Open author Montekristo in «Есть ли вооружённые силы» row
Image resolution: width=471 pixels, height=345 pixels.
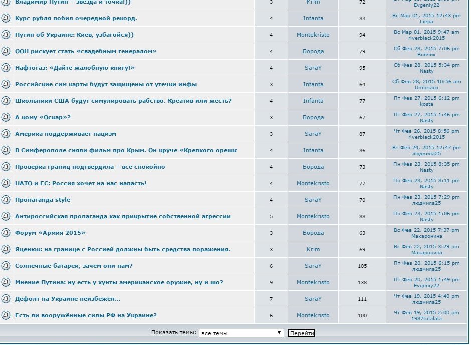313,315
